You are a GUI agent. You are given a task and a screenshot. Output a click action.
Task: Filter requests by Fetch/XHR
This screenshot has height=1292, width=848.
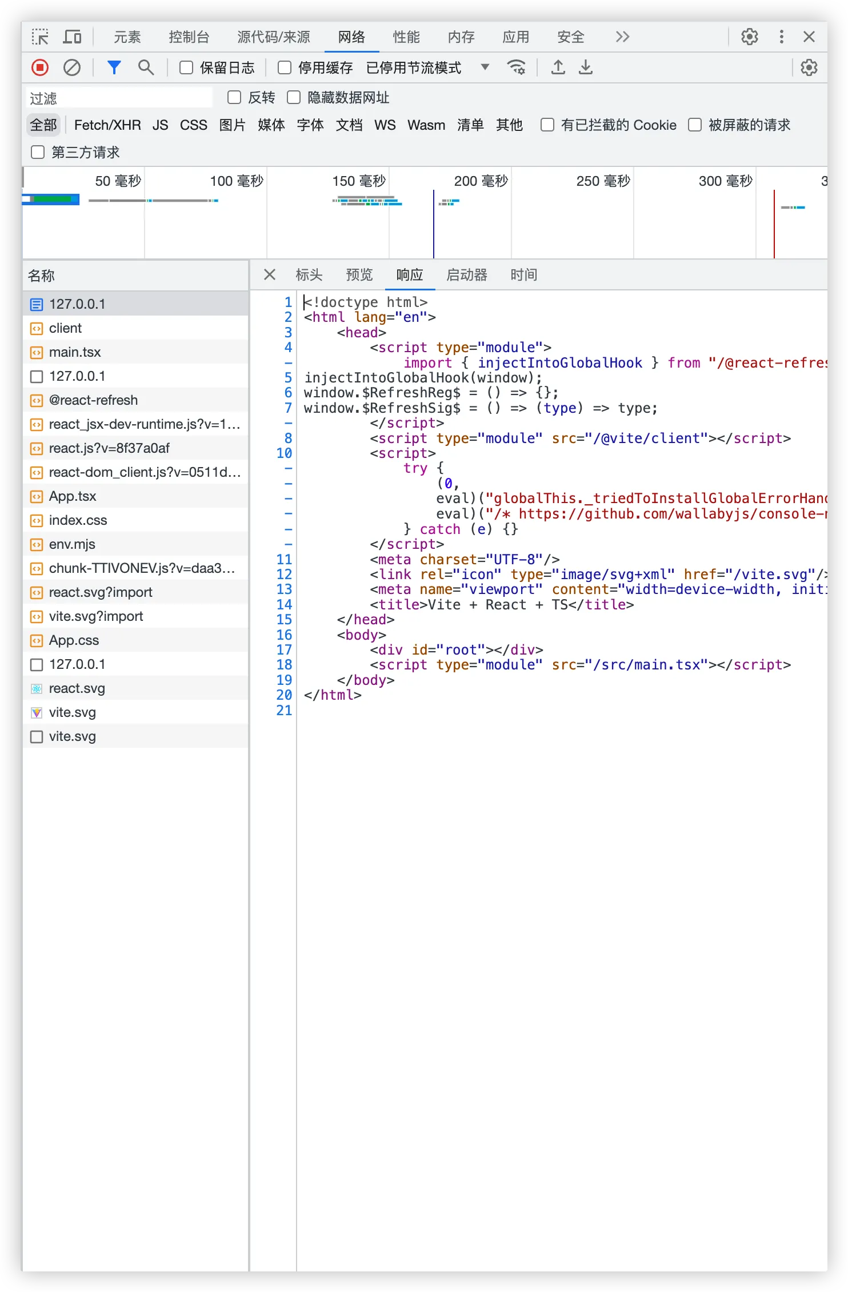tap(107, 125)
